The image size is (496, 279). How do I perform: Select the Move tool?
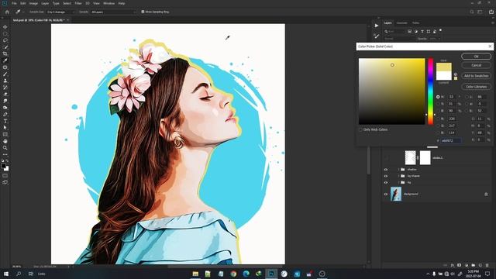click(5, 27)
